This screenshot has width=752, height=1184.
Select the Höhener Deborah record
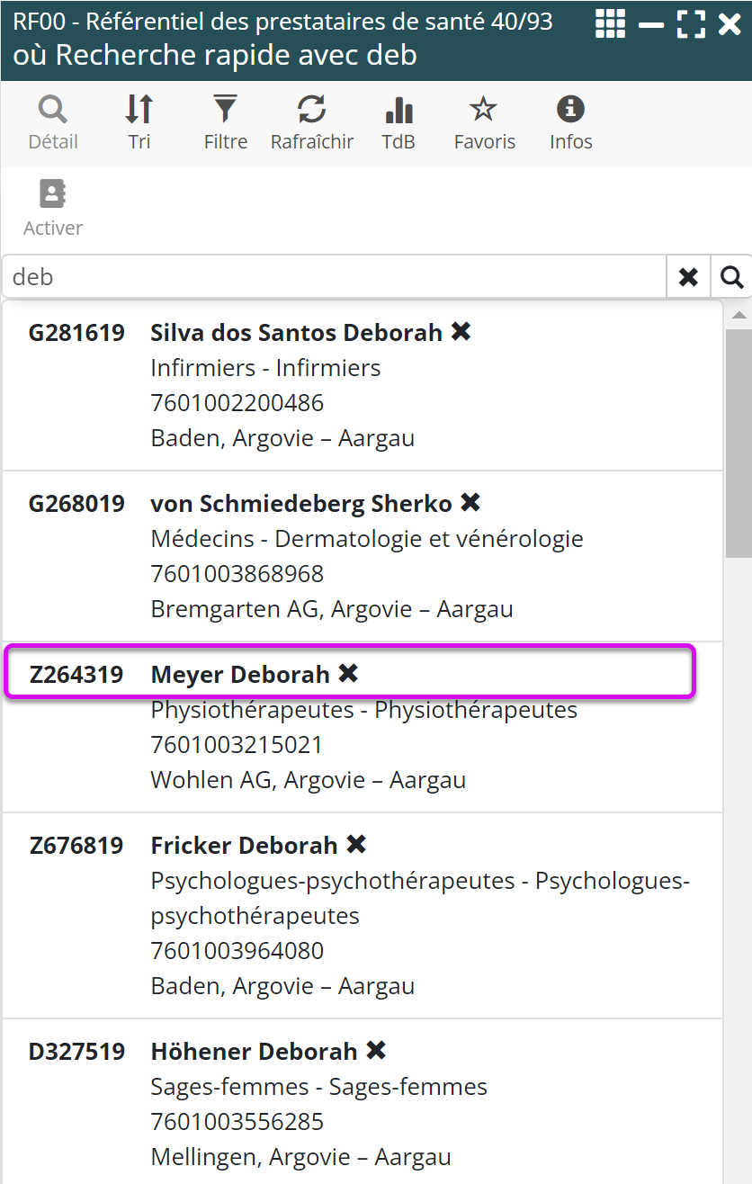click(254, 1052)
